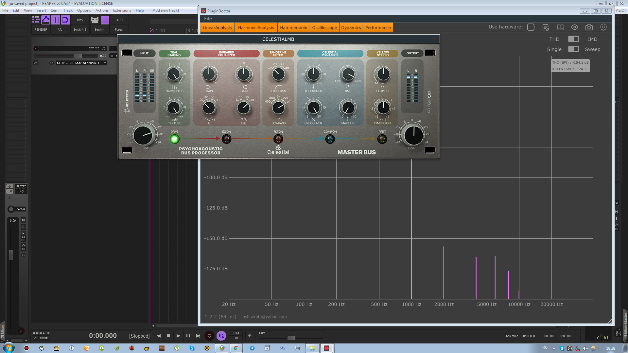This screenshot has width=628, height=353.
Task: Toggle phase invert next to MIDI input
Action: pyautogui.click(x=51, y=63)
